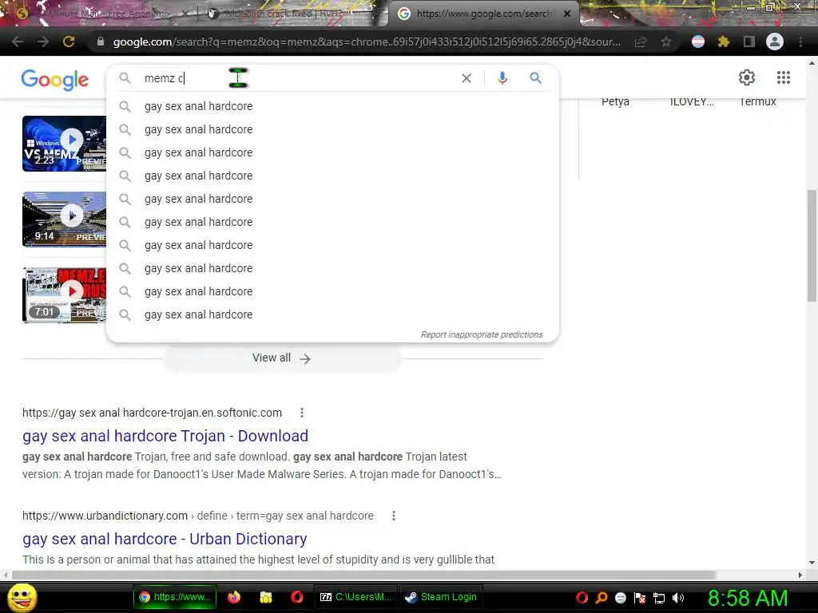This screenshot has width=818, height=613.
Task: Click the ILOVEY... related search label
Action: [692, 101]
